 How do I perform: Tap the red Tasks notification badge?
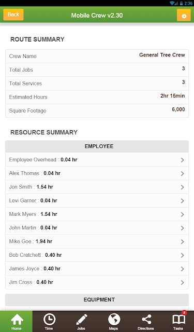click(x=184, y=313)
